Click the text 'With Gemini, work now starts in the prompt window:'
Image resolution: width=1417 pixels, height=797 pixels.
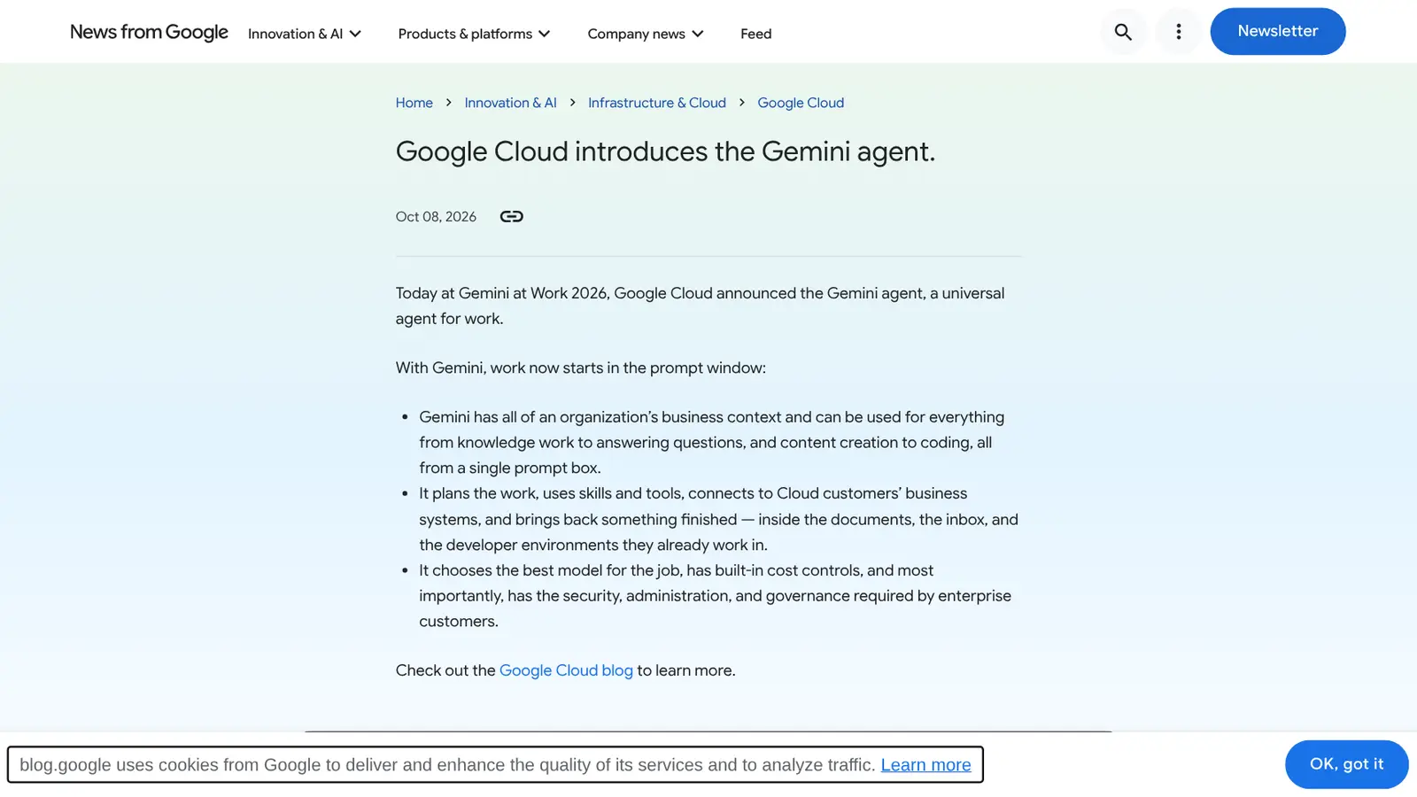point(581,368)
